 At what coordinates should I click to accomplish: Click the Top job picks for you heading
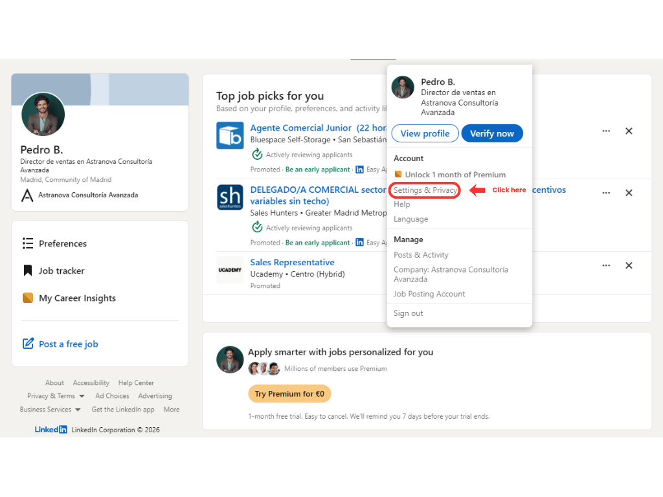270,96
